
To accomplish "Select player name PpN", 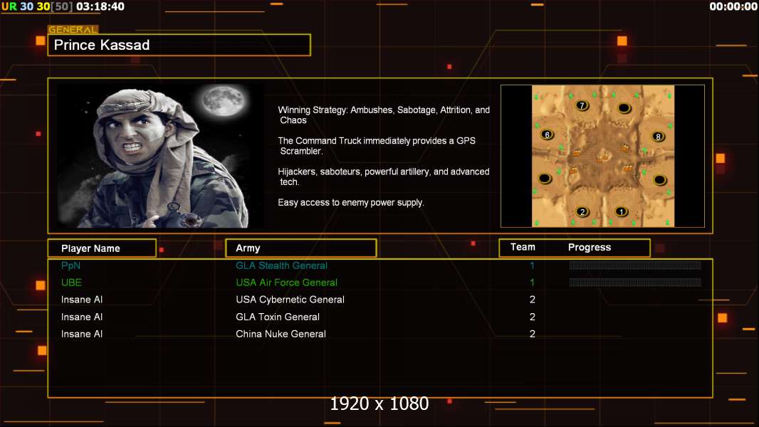I will coord(70,265).
